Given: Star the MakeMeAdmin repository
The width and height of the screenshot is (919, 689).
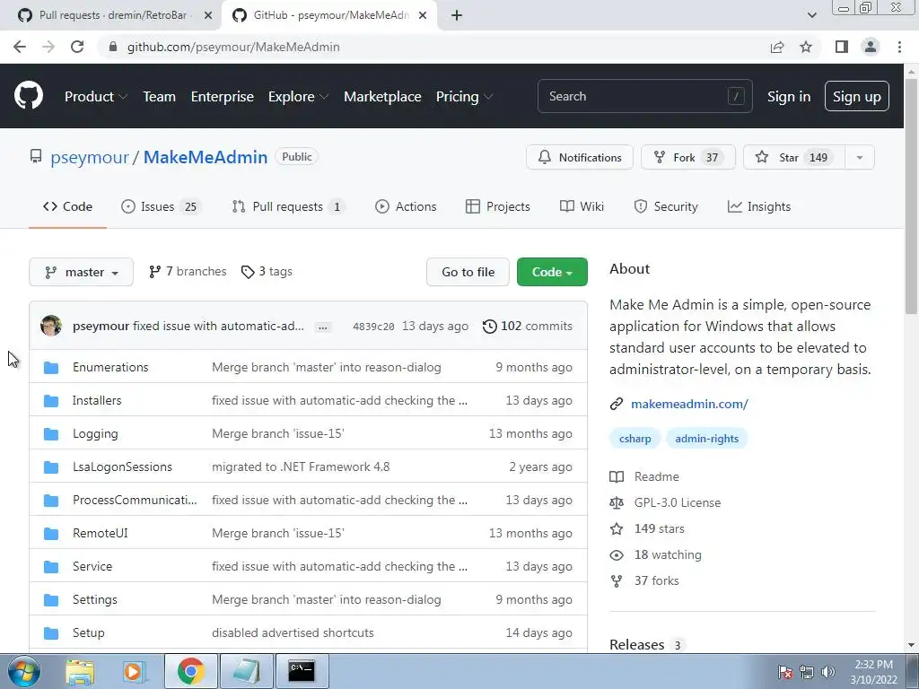Looking at the screenshot, I should pyautogui.click(x=794, y=157).
